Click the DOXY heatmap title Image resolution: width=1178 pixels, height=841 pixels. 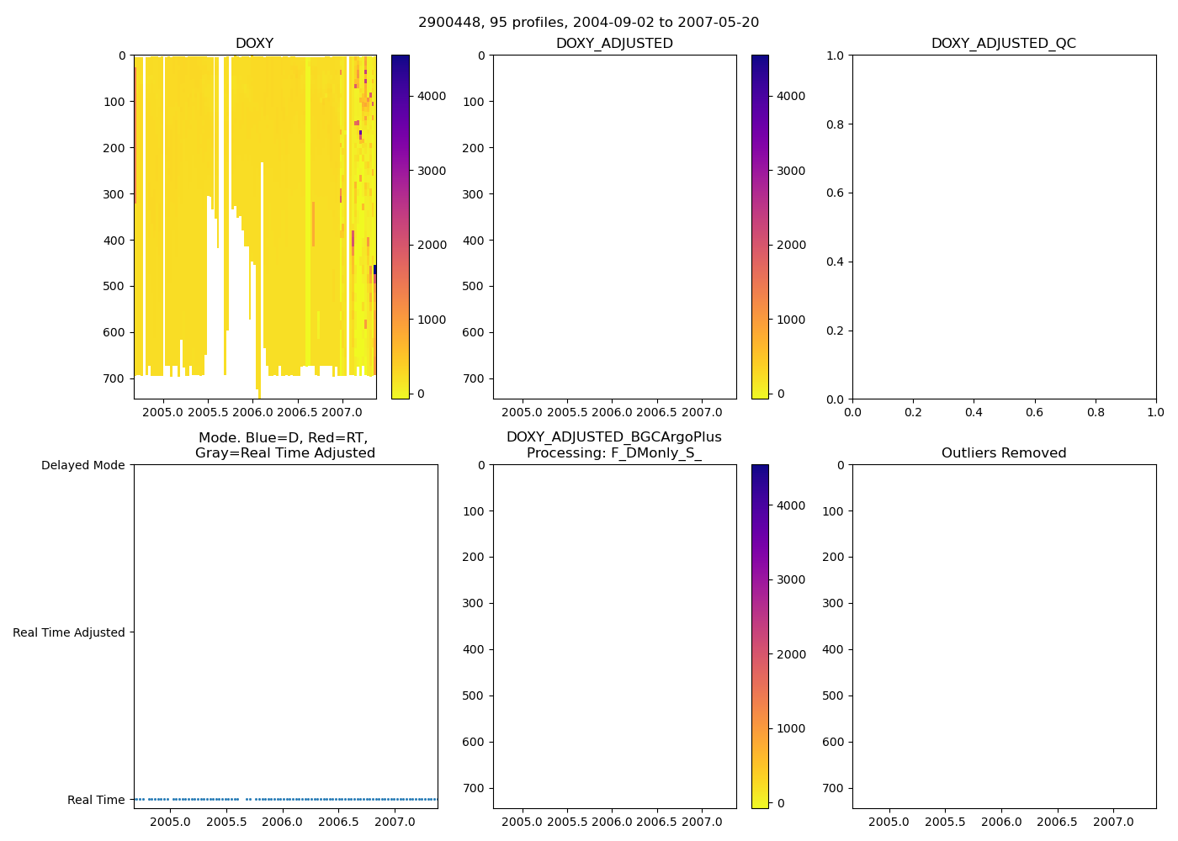point(254,44)
